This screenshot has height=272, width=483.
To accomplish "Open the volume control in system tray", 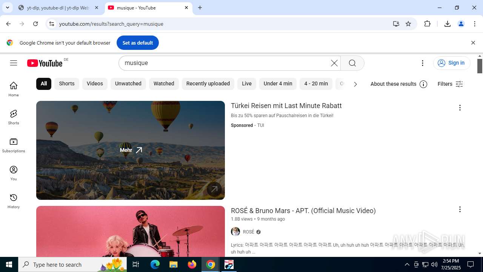I will [434, 264].
